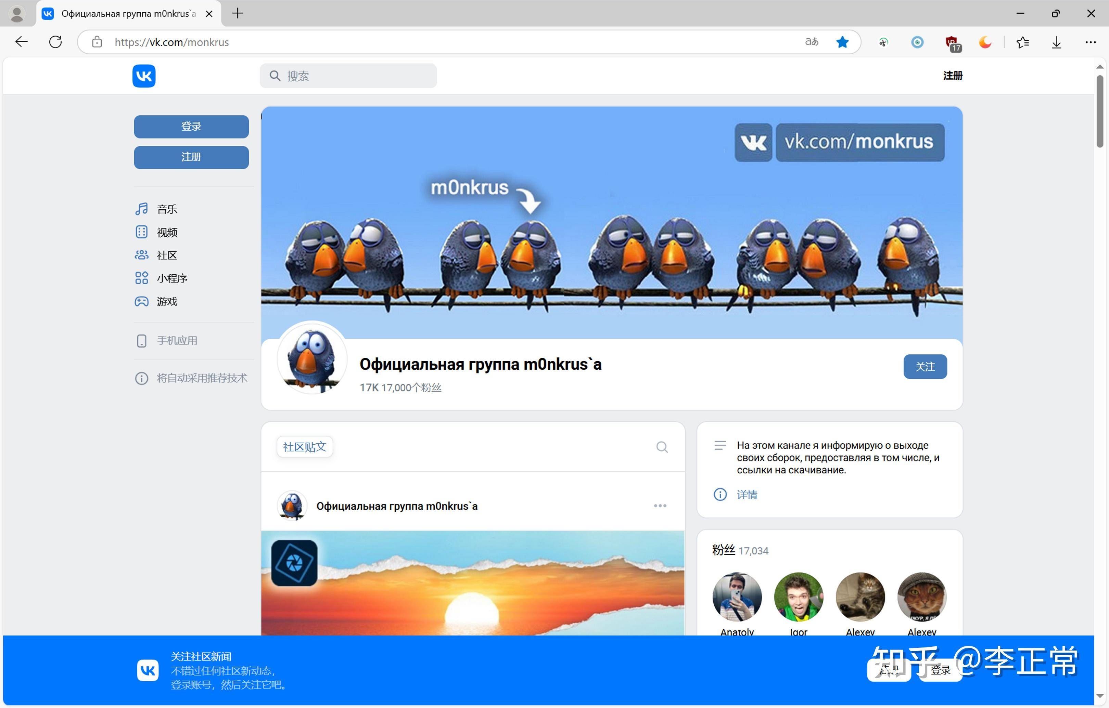Click the search field in VK header
The image size is (1109, 708).
coord(348,76)
